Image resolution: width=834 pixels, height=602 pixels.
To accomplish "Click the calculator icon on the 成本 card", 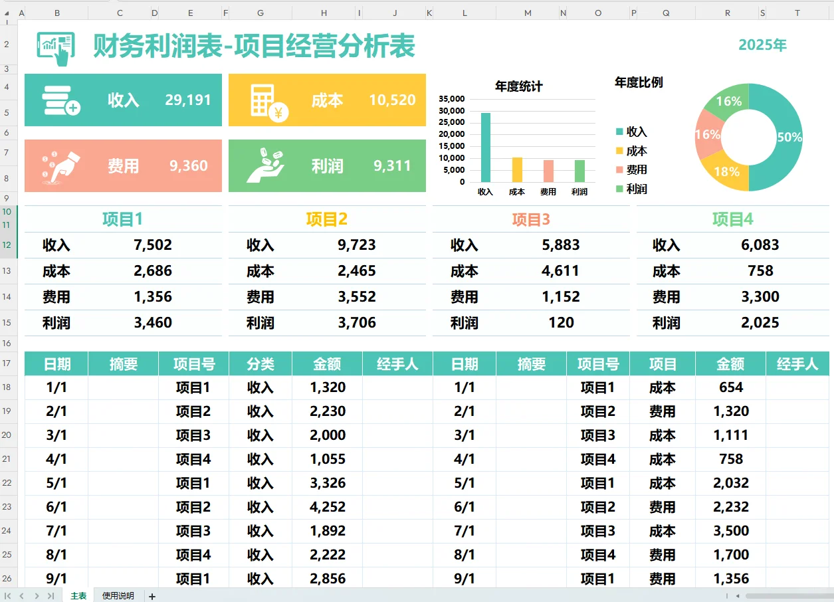I will point(268,100).
